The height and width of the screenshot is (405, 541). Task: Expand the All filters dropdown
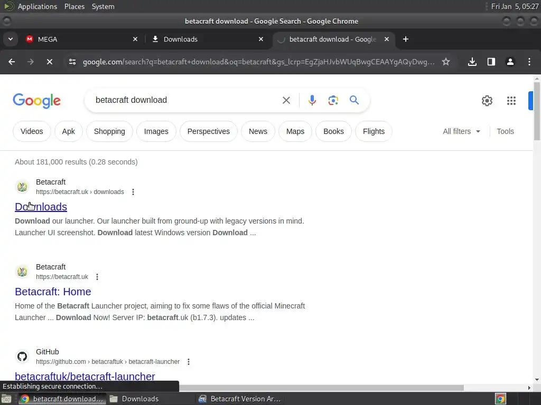461,131
